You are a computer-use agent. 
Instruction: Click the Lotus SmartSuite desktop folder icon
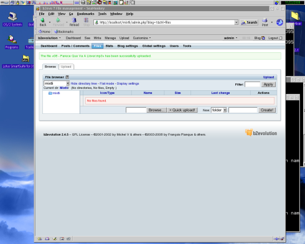26,59
